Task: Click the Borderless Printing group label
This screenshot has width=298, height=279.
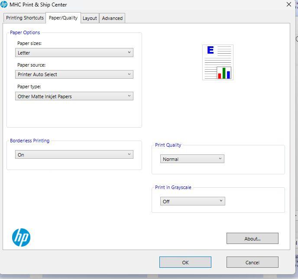Action: 29,141
